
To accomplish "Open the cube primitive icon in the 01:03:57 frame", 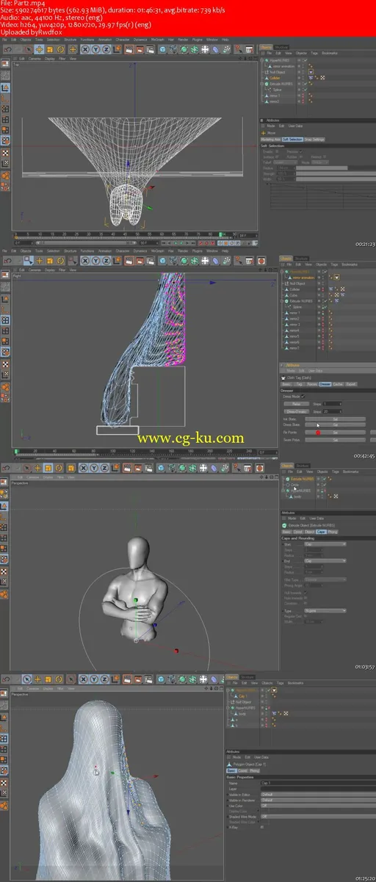I will (162, 466).
